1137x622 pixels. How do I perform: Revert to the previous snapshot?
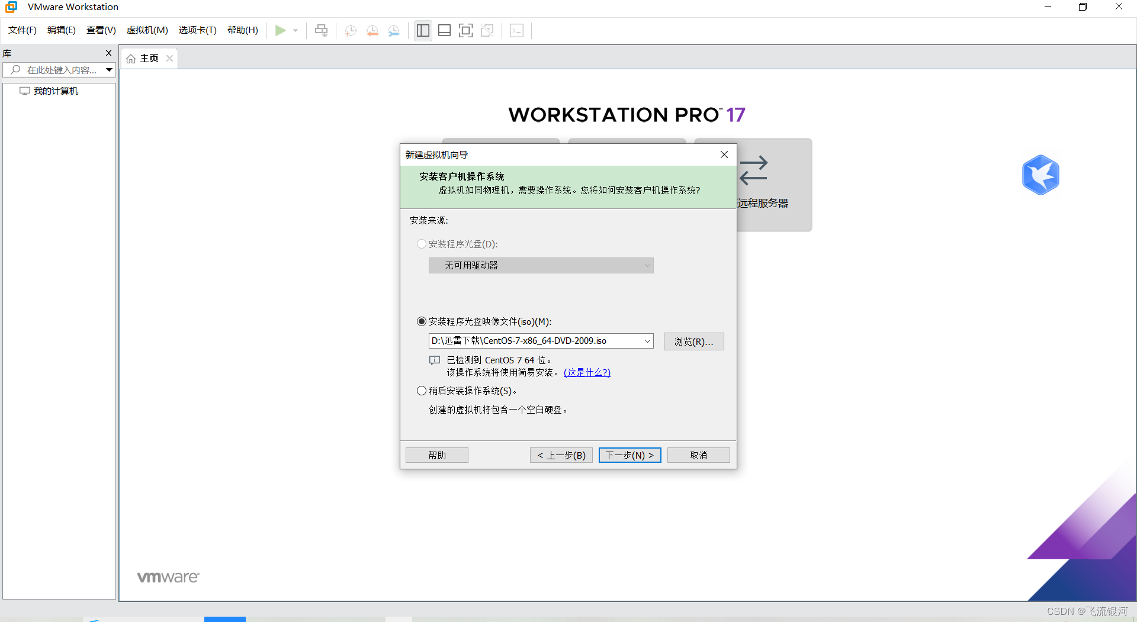click(372, 30)
